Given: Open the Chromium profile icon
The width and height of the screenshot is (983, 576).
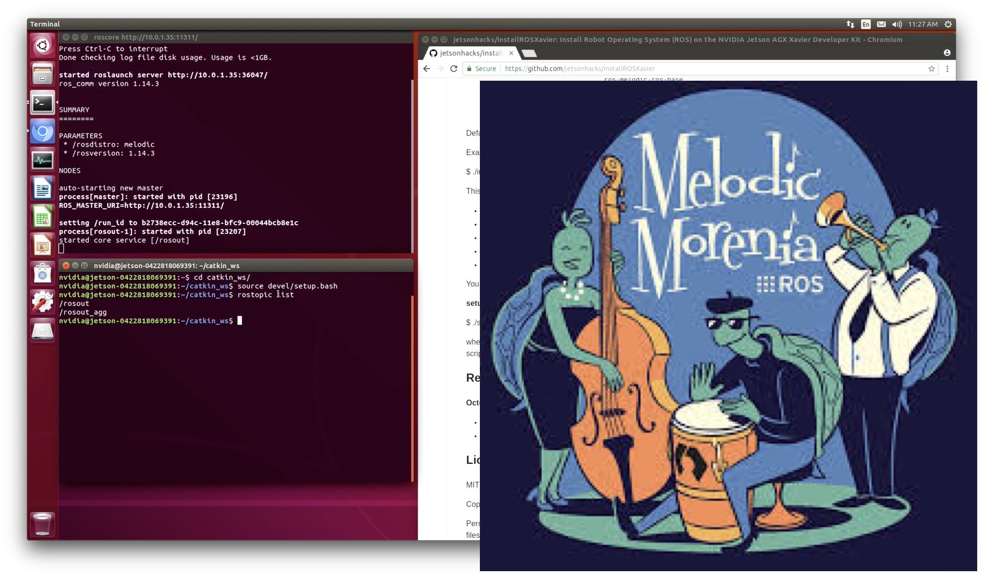Looking at the screenshot, I should 947,53.
